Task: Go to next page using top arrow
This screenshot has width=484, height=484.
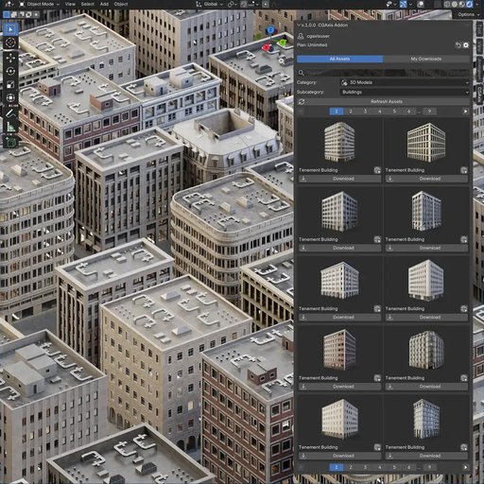Action: click(465, 112)
